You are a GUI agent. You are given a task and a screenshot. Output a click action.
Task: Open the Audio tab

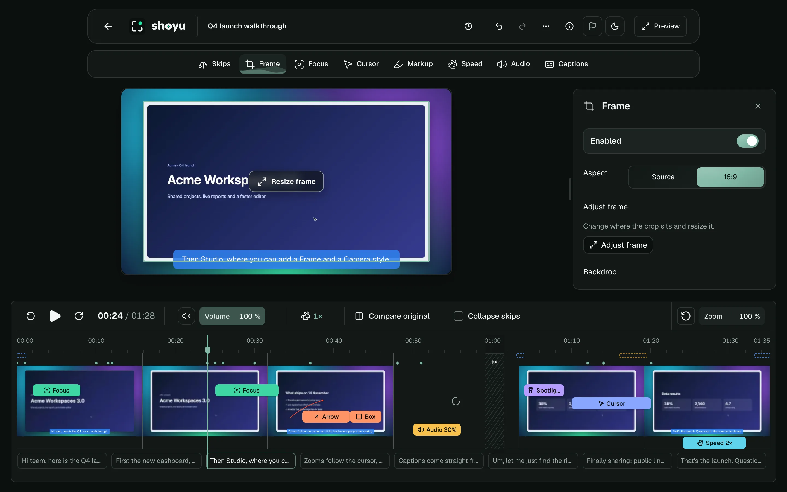pyautogui.click(x=513, y=64)
